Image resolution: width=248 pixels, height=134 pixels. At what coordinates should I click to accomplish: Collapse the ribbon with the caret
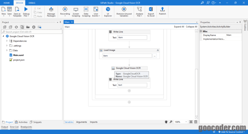(220, 3)
